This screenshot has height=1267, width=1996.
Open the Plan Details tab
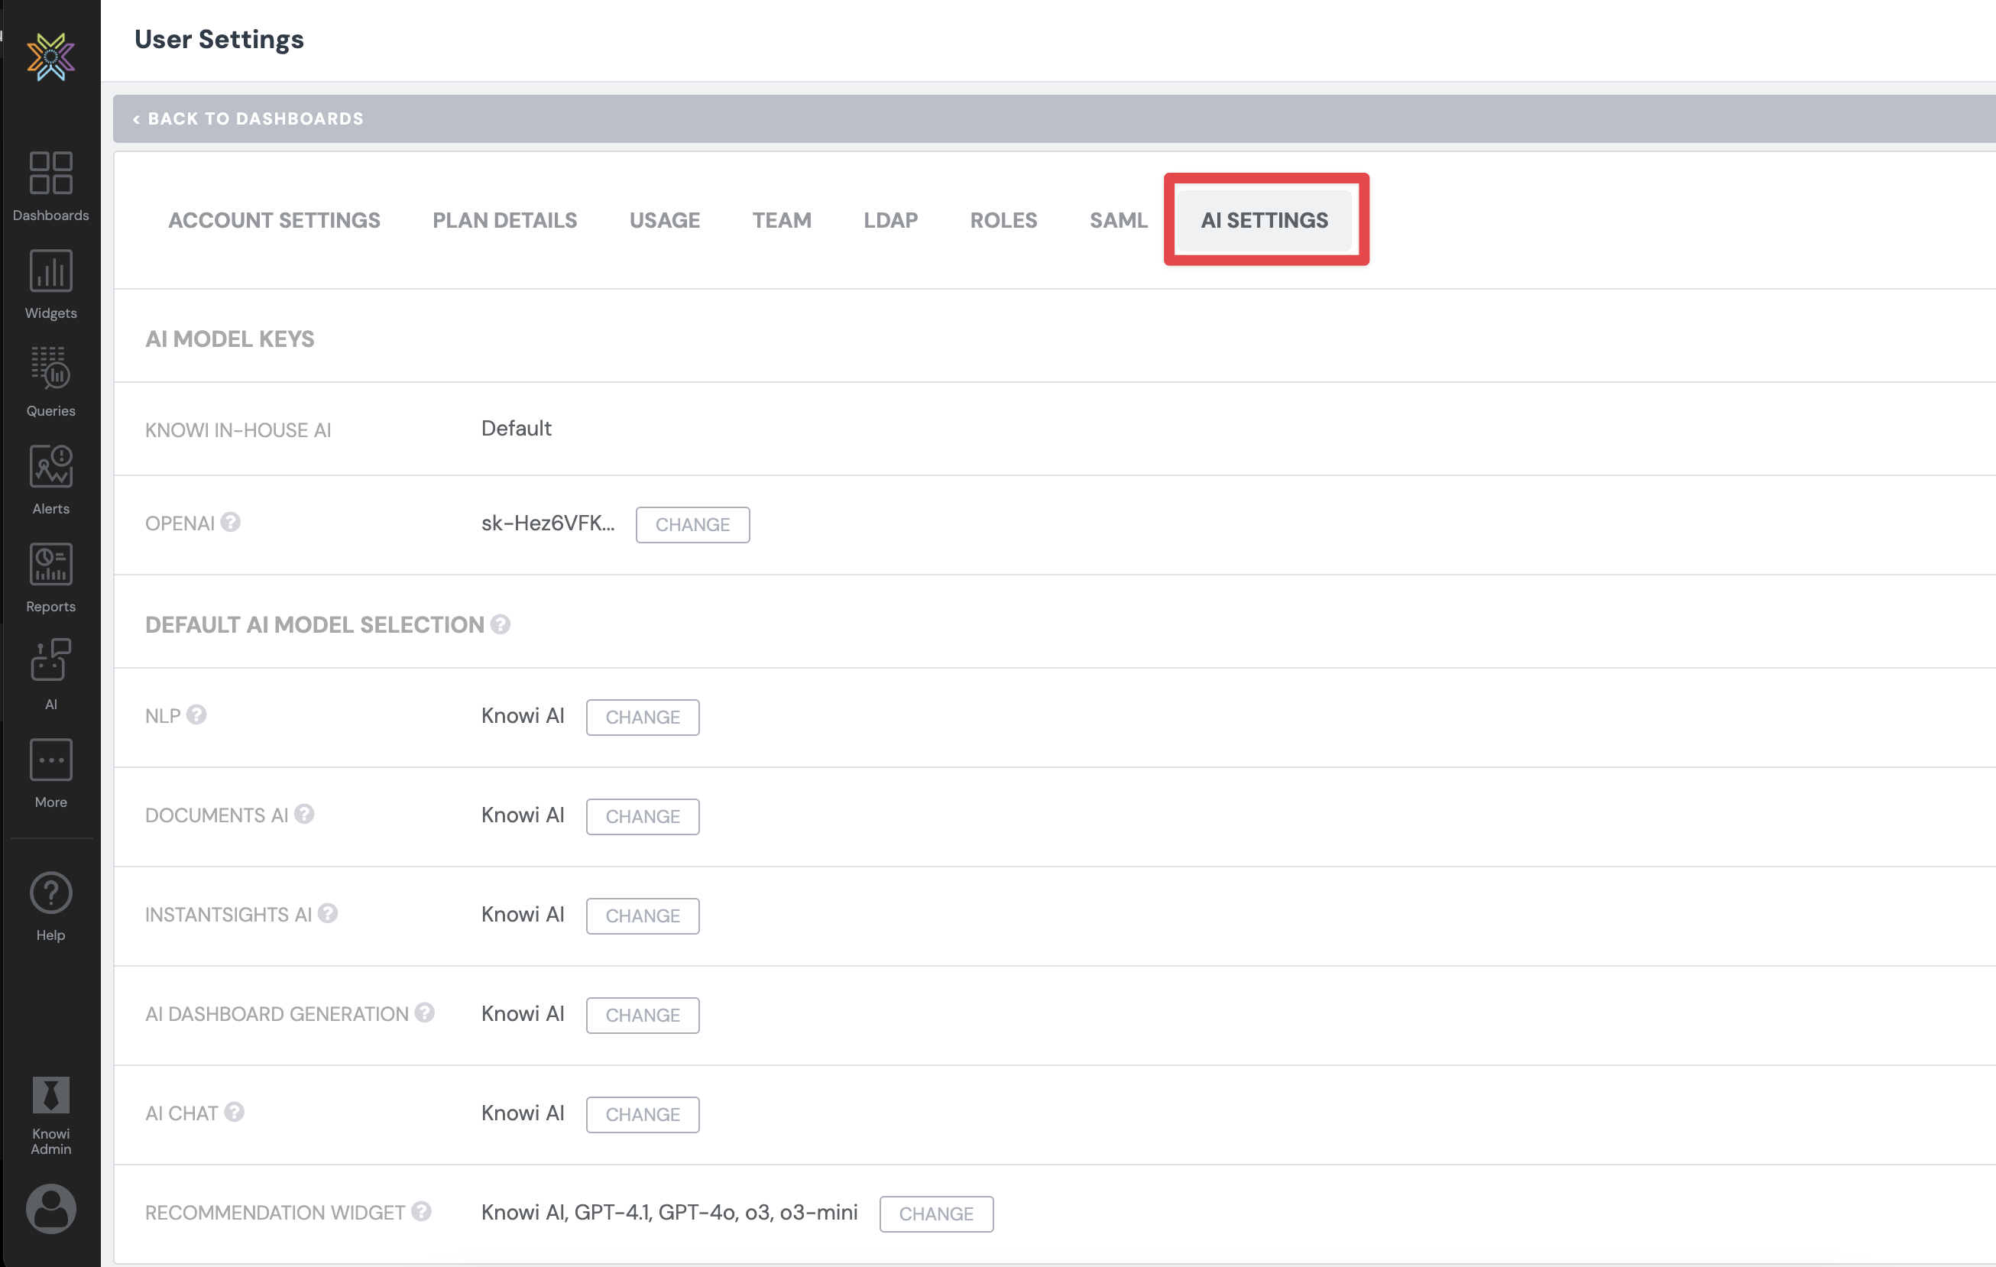coord(504,220)
